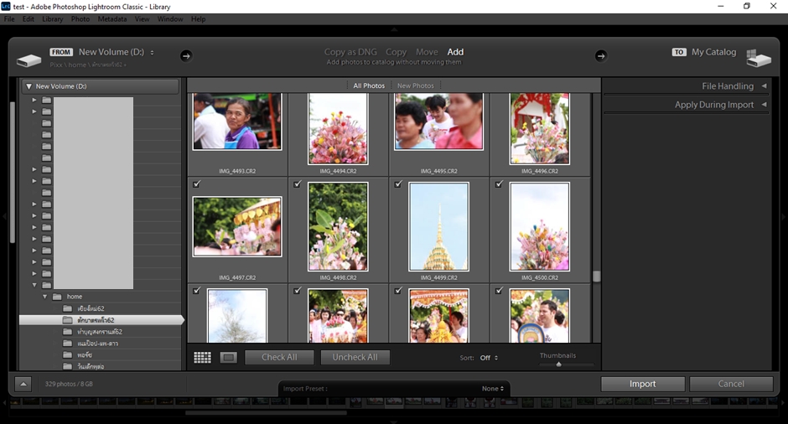Select the first subfolder under home

click(101, 308)
